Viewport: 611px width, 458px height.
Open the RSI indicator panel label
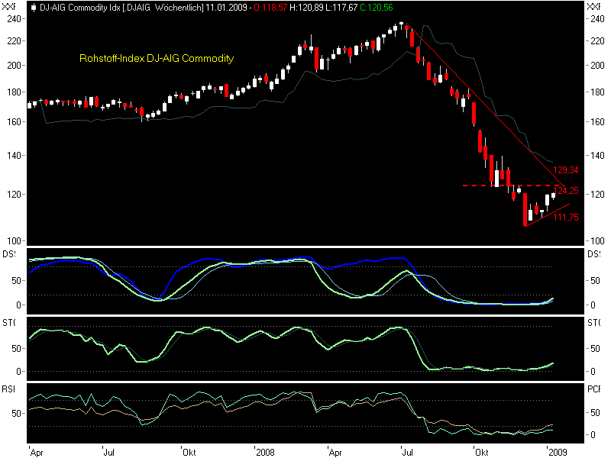click(8, 389)
